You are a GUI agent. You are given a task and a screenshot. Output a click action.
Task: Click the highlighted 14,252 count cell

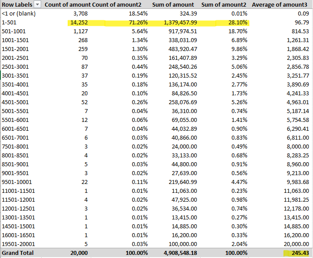pos(79,22)
